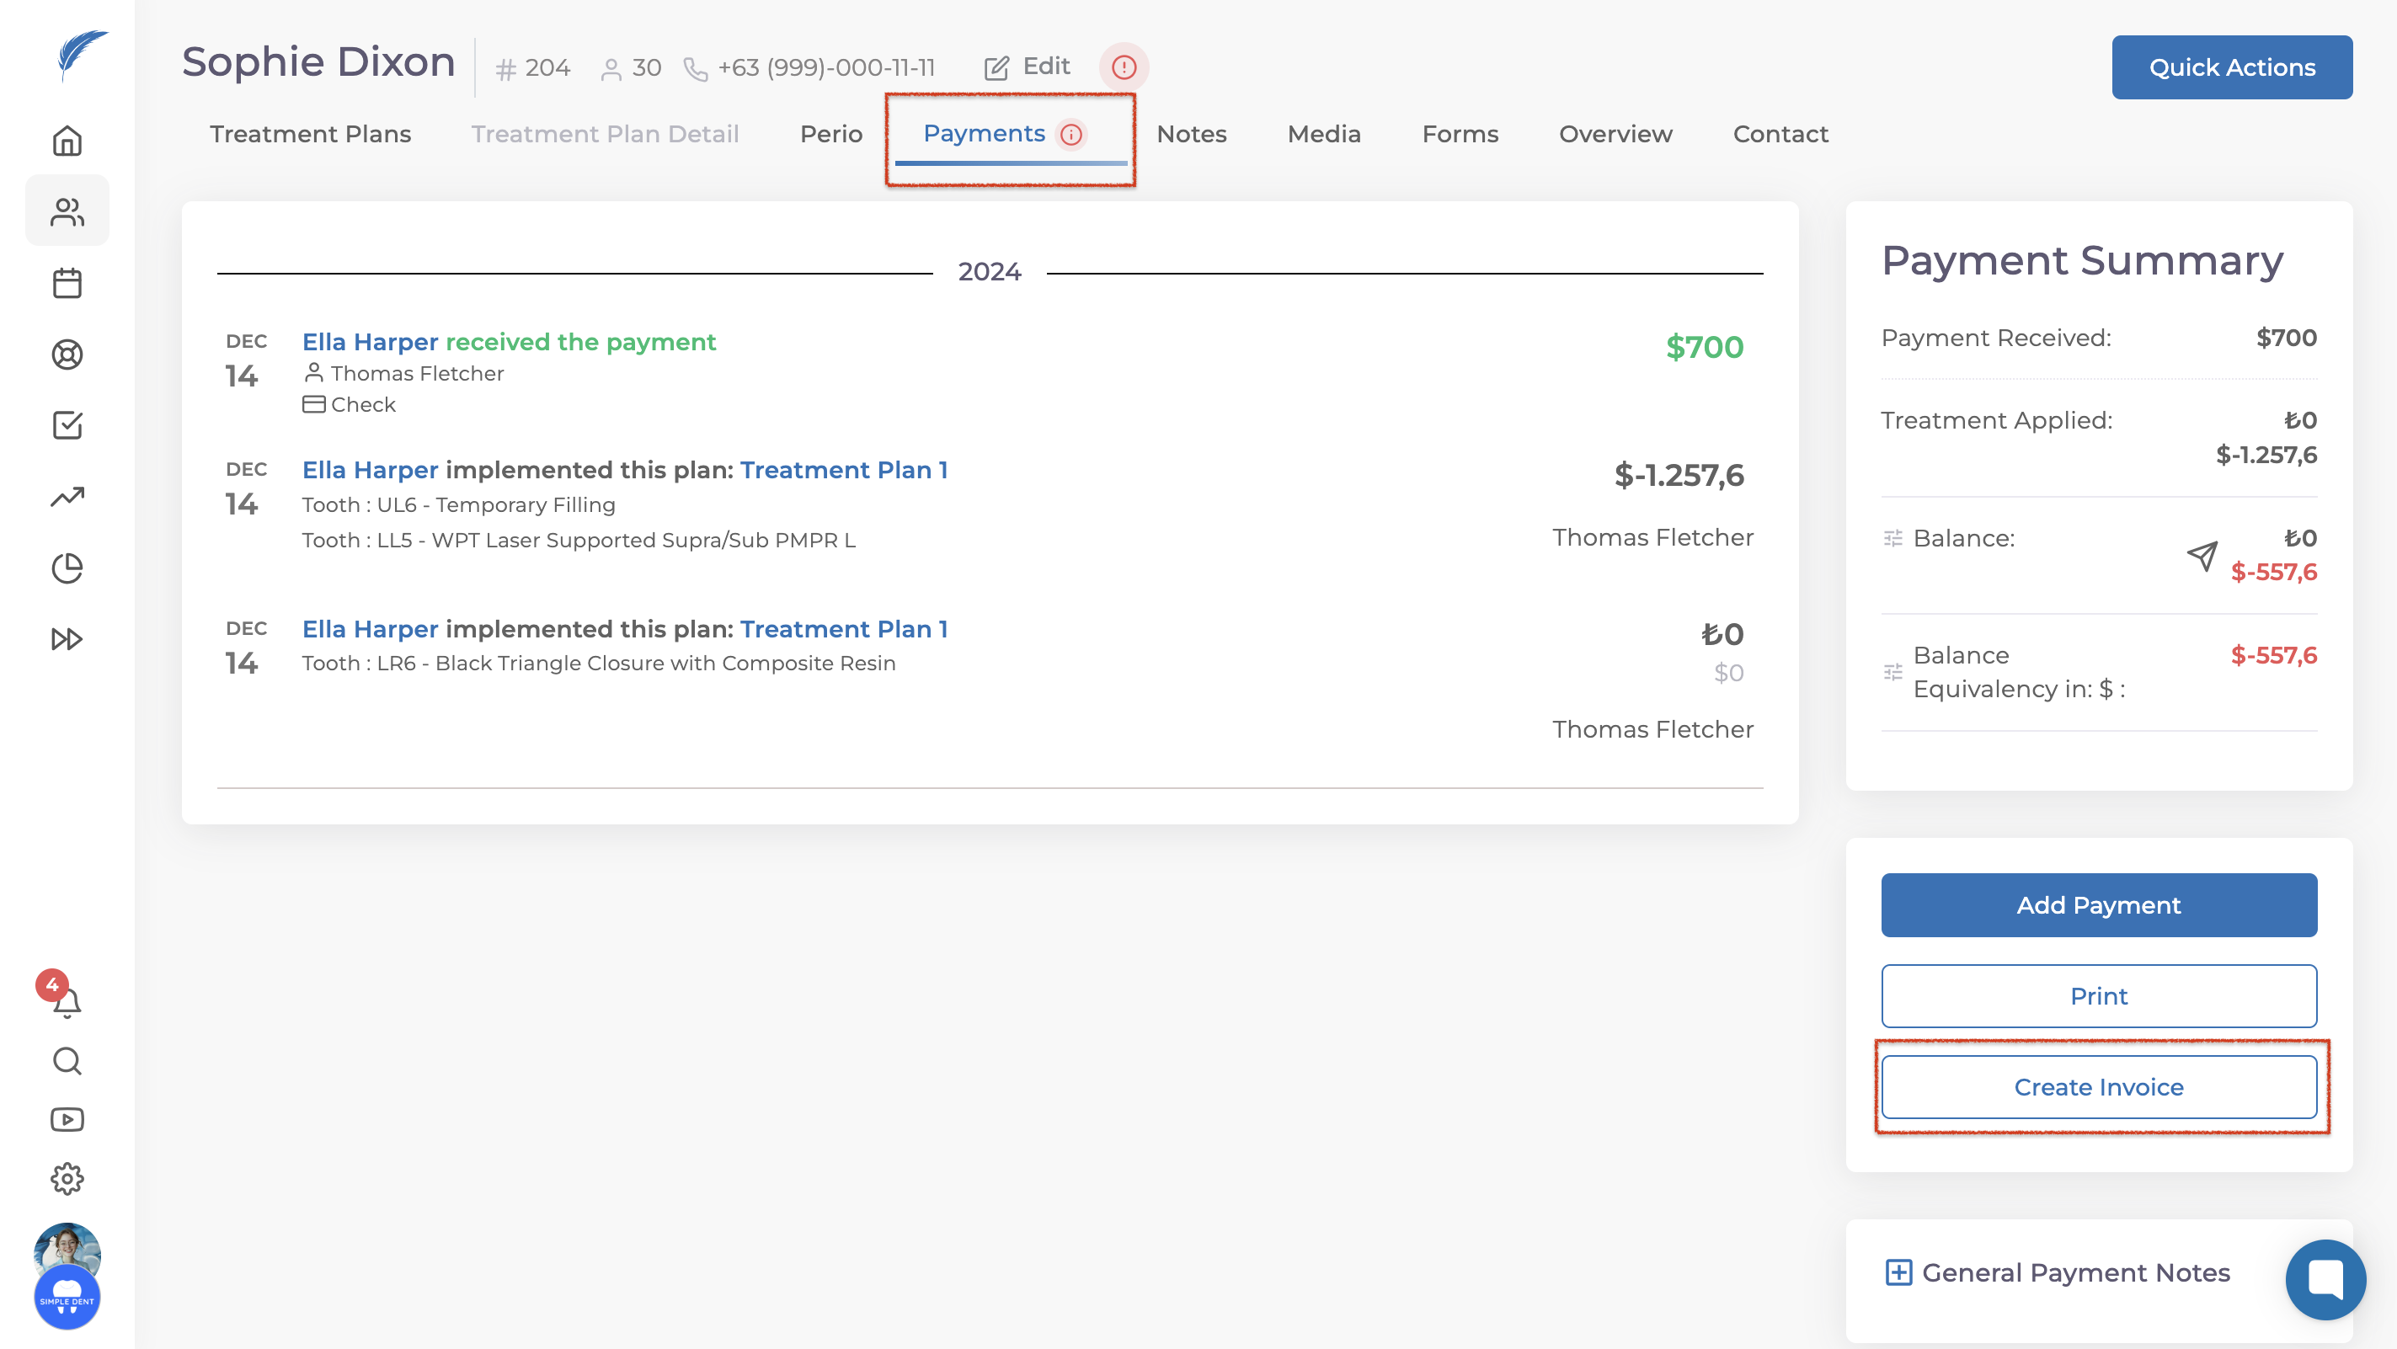Expand General Payment Notes section
Viewport: 2397px width, 1349px height.
(1898, 1272)
